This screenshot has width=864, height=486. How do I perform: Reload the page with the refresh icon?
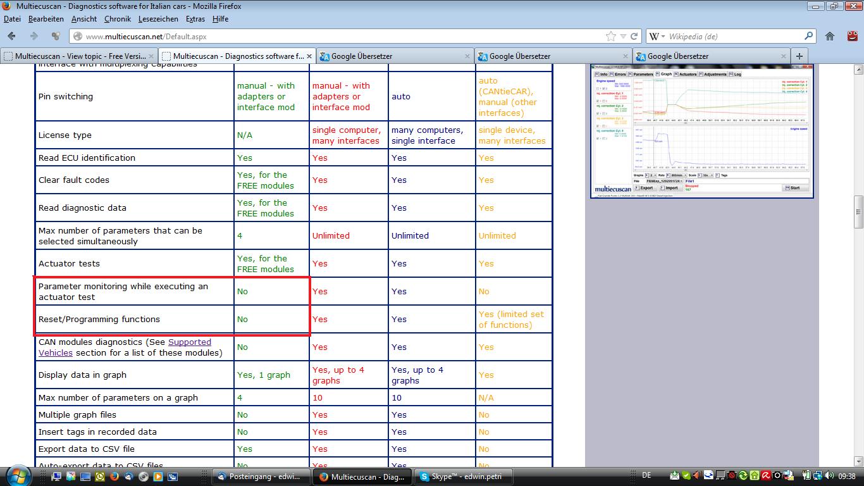click(634, 36)
